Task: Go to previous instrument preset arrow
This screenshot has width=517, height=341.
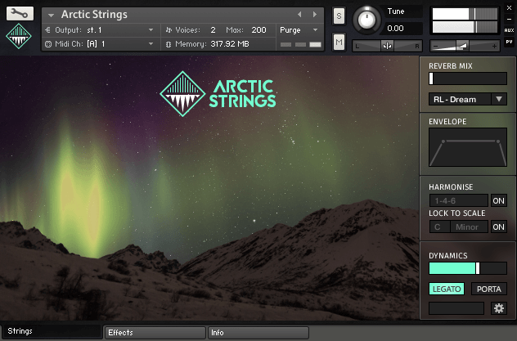Action: (x=299, y=15)
